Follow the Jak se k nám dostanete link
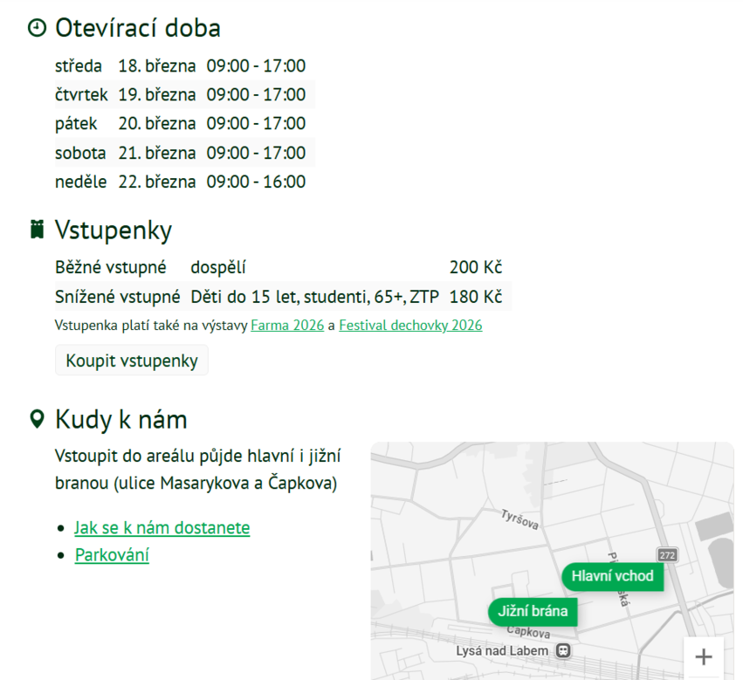 click(162, 528)
